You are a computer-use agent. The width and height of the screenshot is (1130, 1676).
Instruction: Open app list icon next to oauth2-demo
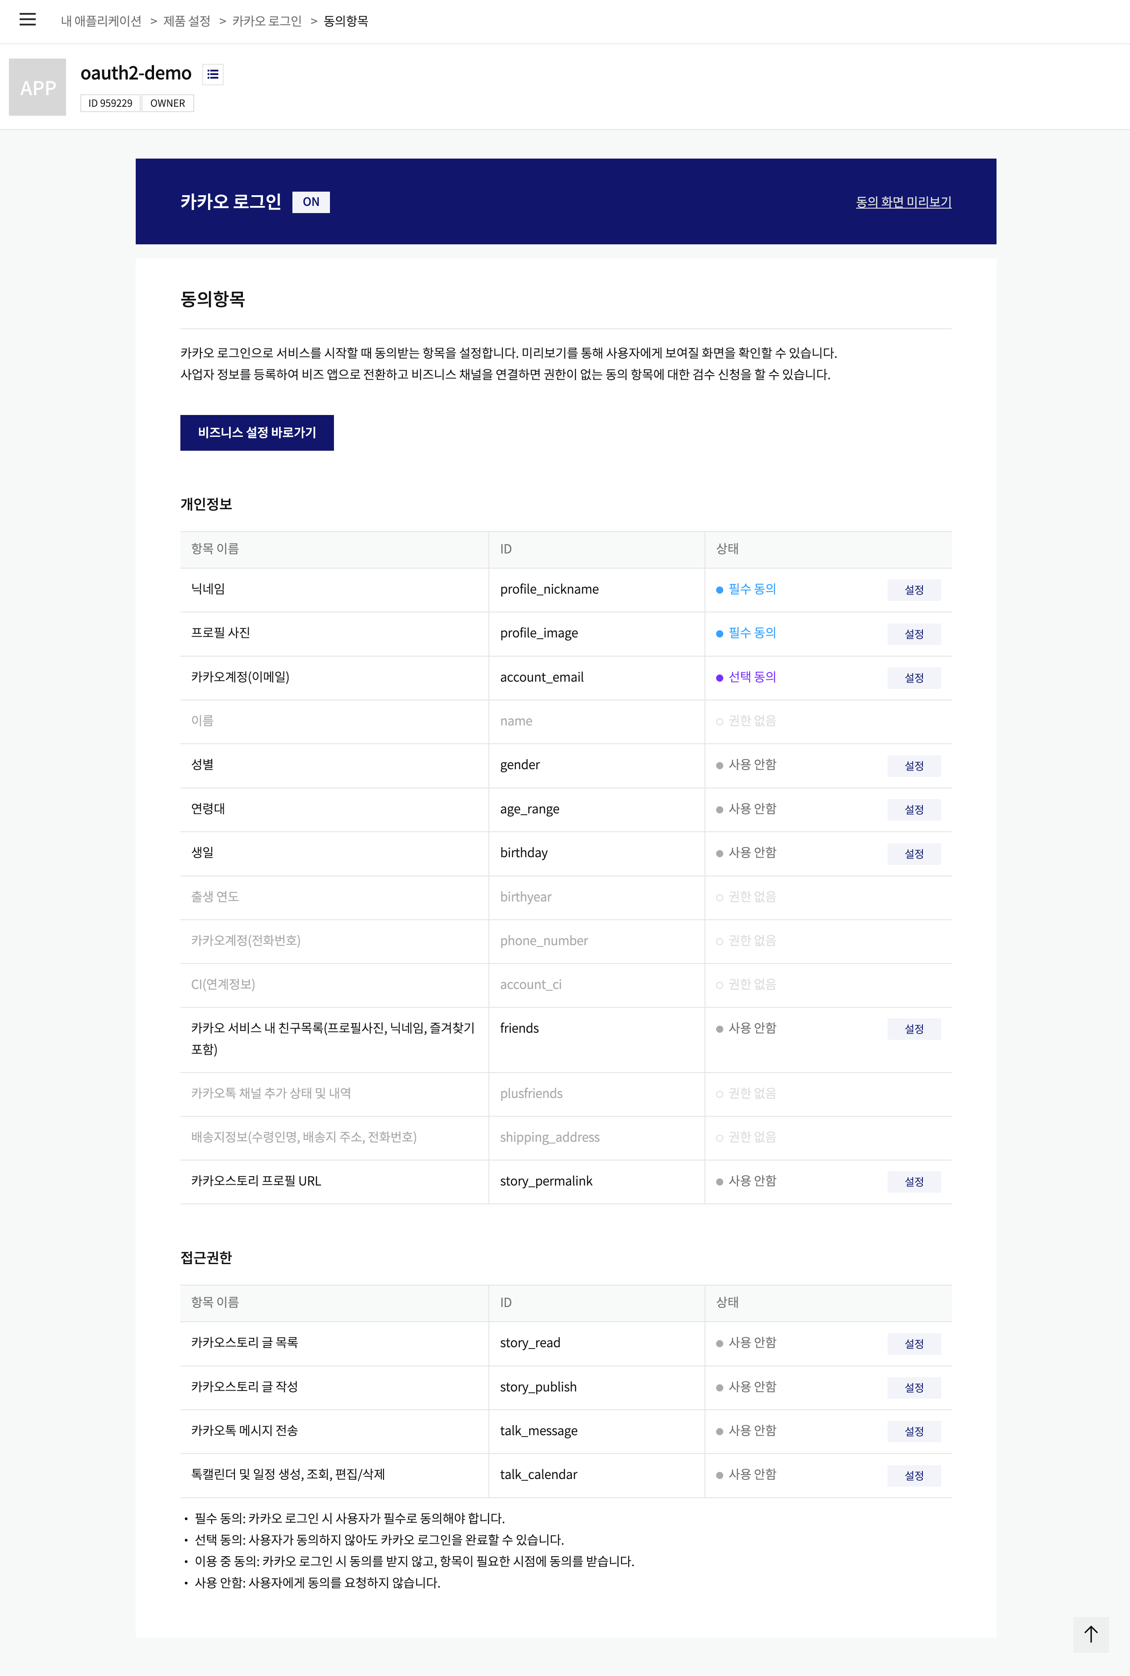pyautogui.click(x=213, y=74)
